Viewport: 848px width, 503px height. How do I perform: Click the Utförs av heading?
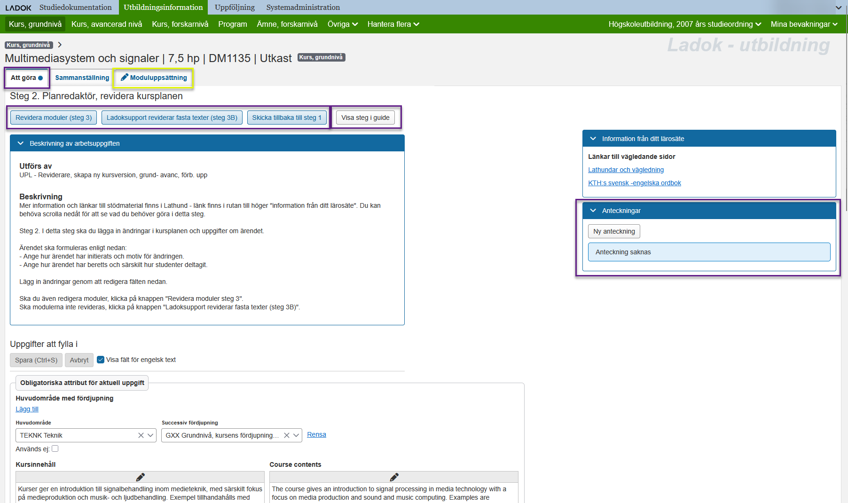pyautogui.click(x=36, y=166)
